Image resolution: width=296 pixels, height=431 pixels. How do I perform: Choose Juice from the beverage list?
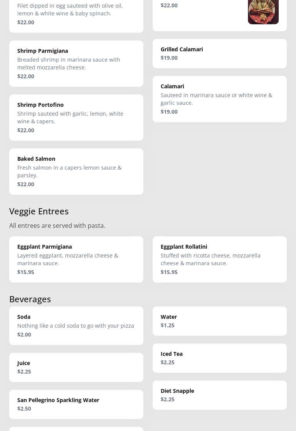[76, 367]
